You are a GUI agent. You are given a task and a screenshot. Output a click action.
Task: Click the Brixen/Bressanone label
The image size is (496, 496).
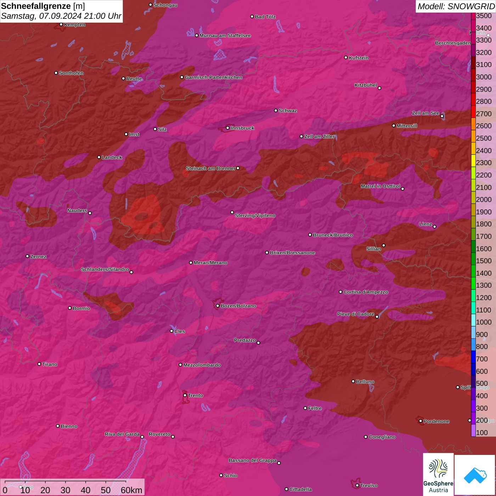[292, 253]
